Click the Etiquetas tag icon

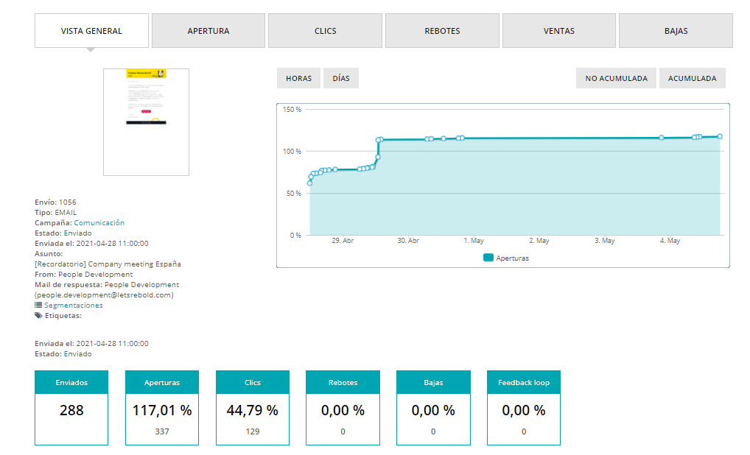38,315
